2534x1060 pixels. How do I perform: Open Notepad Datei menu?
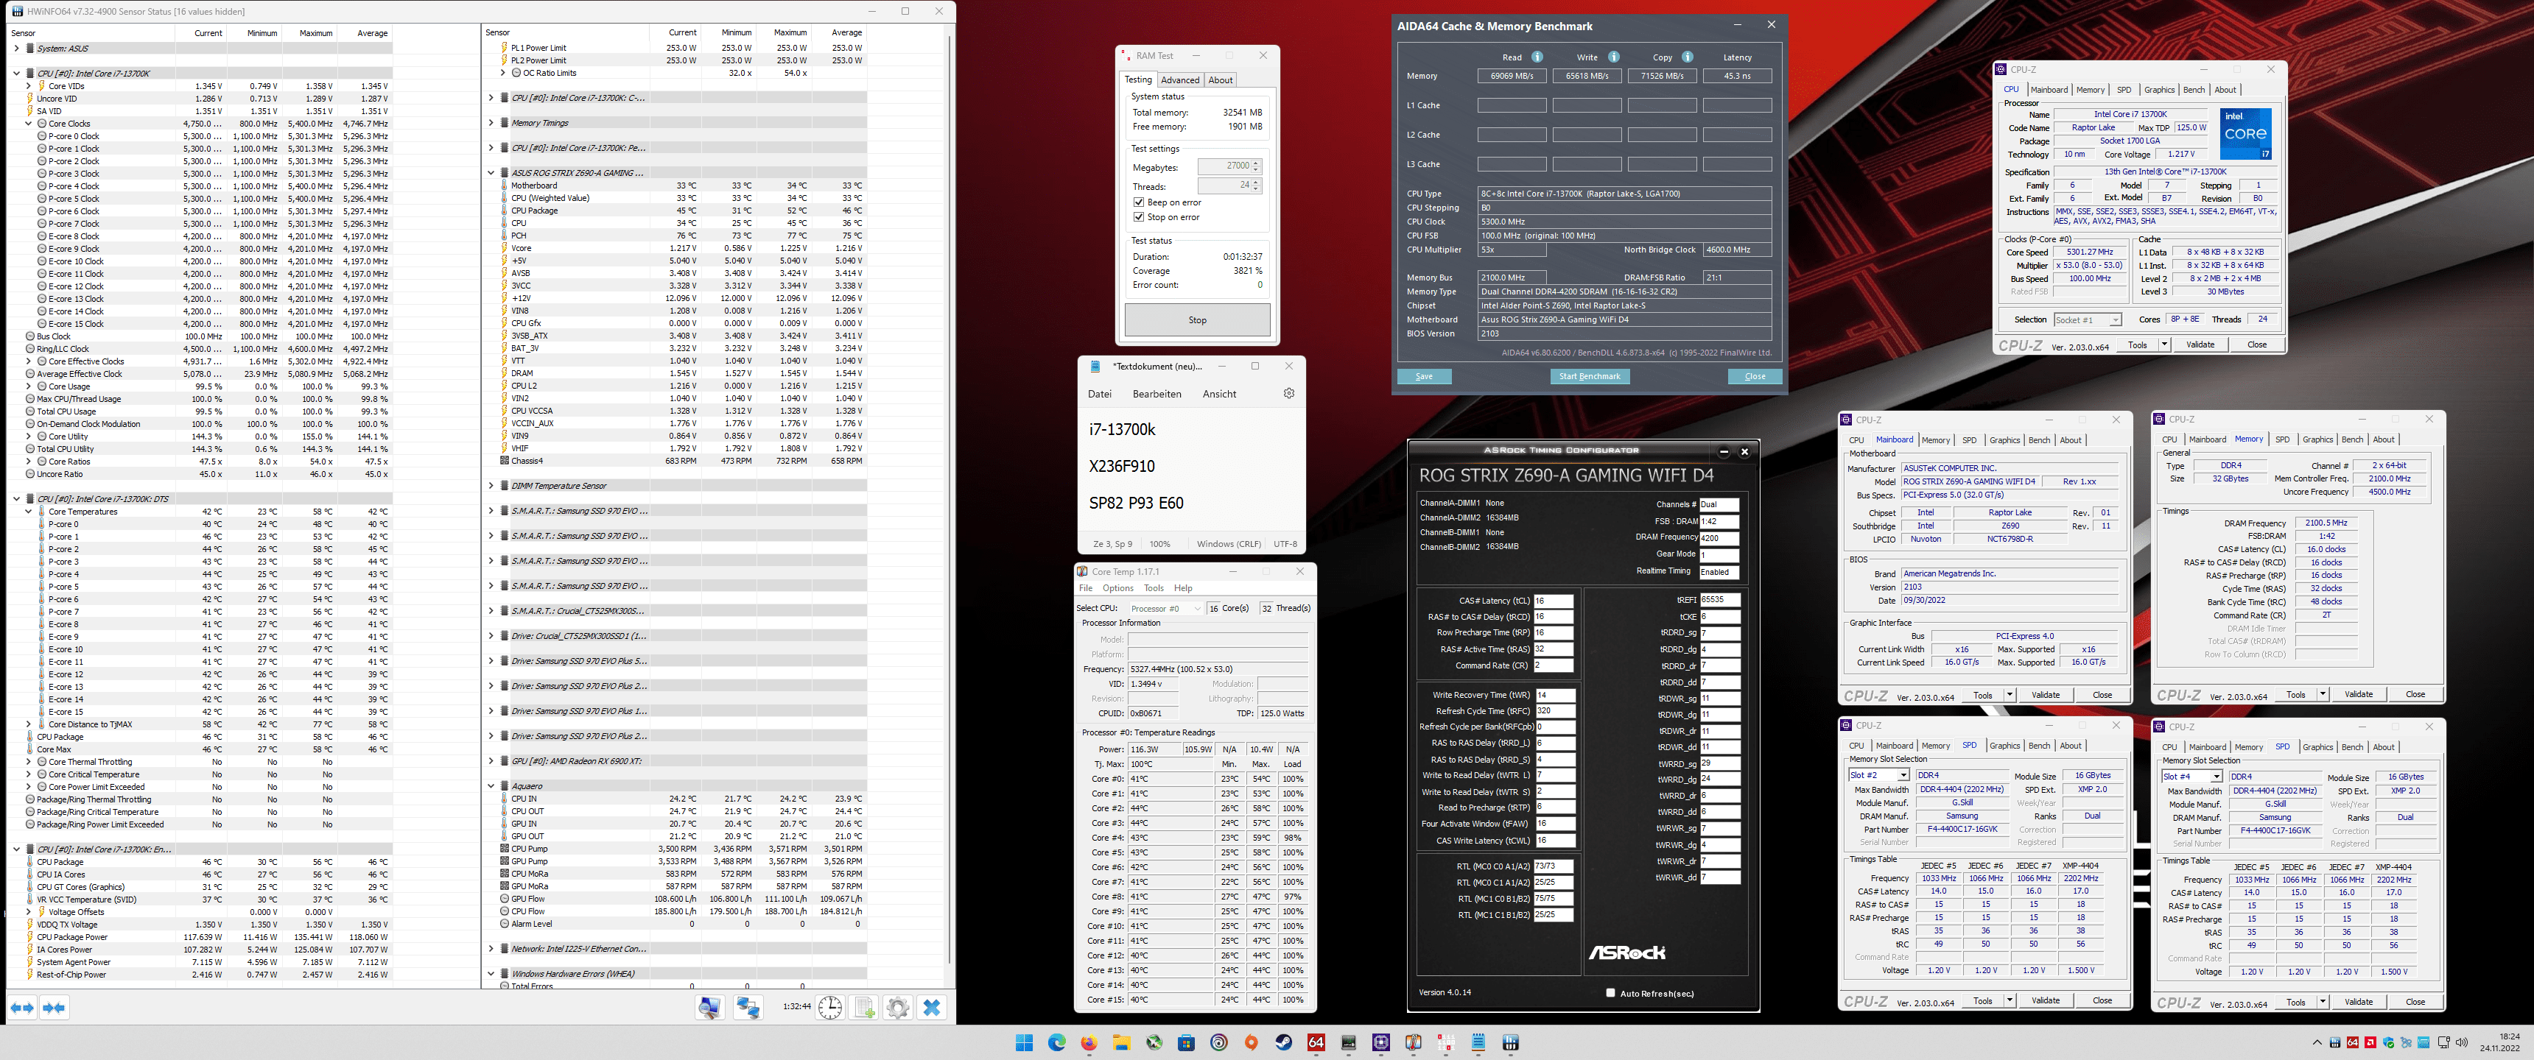1100,395
